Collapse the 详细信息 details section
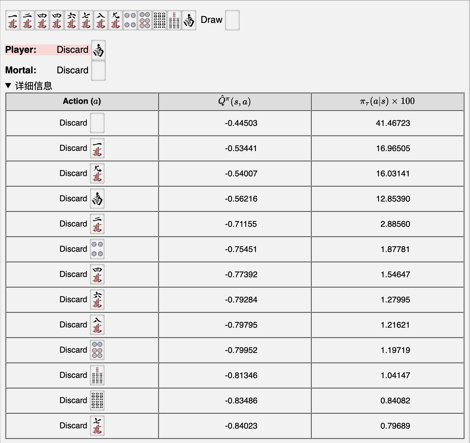The image size is (470, 443). 29,86
